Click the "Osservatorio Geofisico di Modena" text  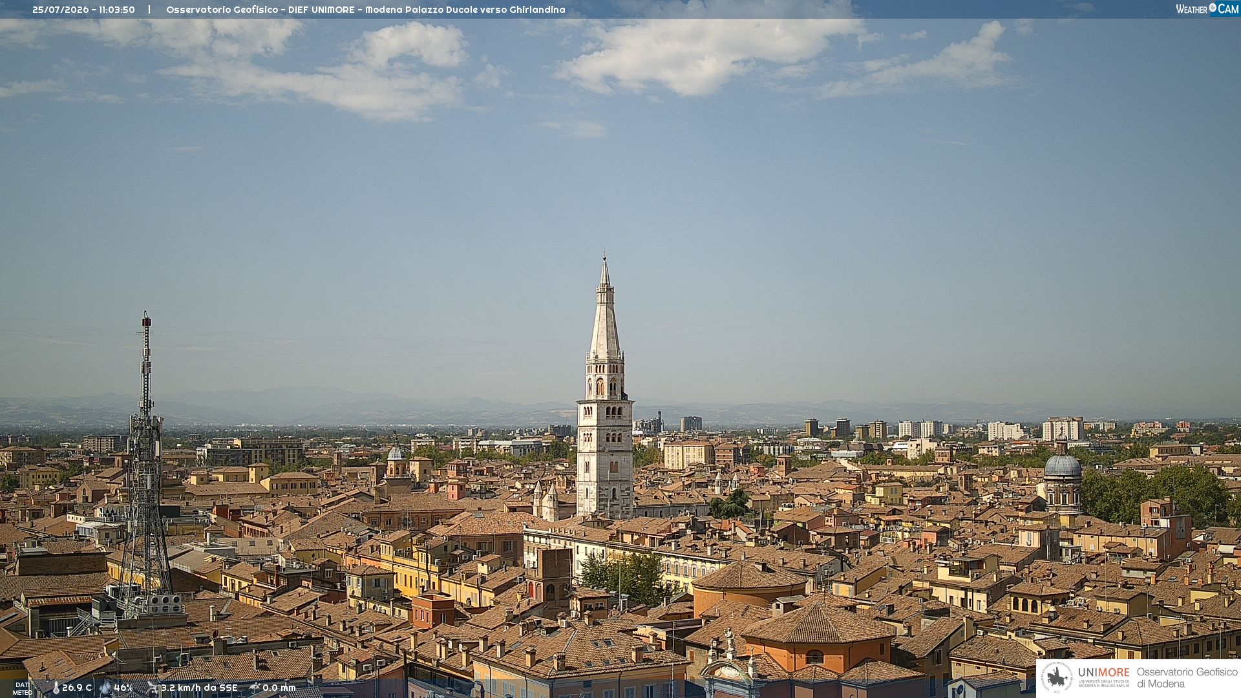(x=1187, y=678)
